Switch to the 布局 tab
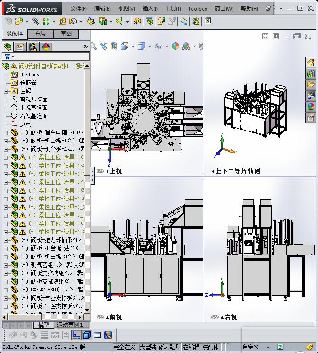Screen dimensions: 318x353 point(40,34)
